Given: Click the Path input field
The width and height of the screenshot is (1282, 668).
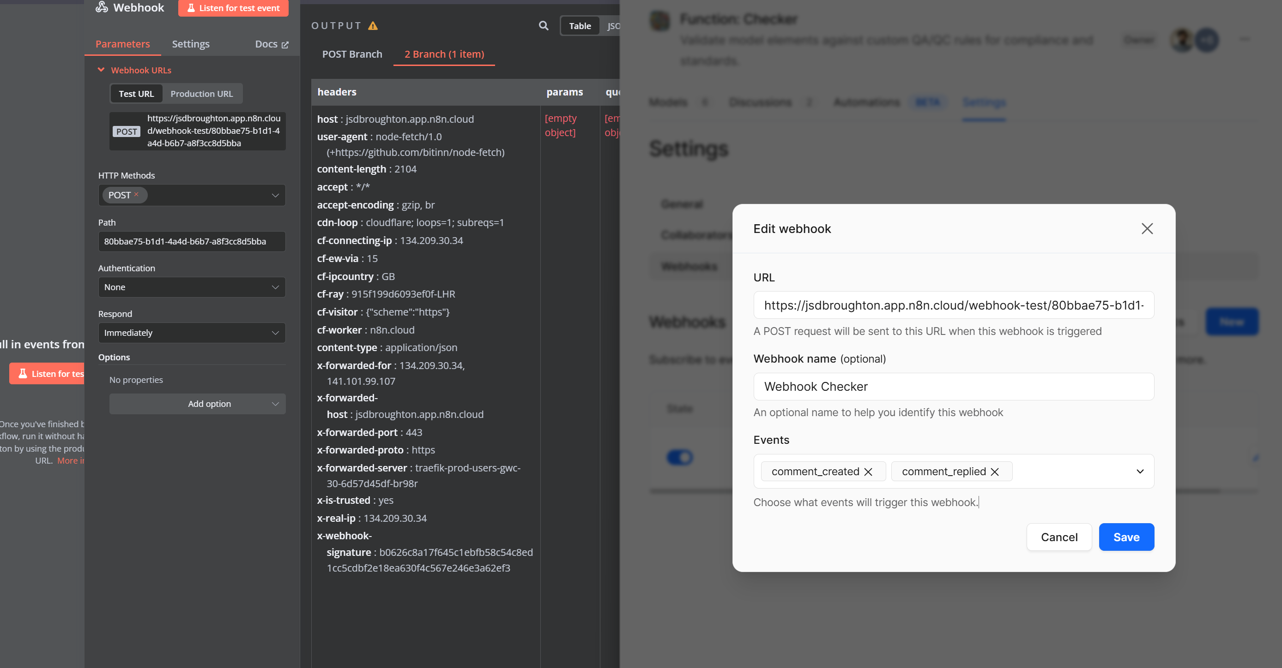Looking at the screenshot, I should tap(192, 241).
